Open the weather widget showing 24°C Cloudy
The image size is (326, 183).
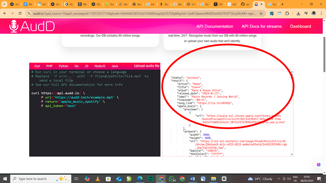click(x=260, y=179)
